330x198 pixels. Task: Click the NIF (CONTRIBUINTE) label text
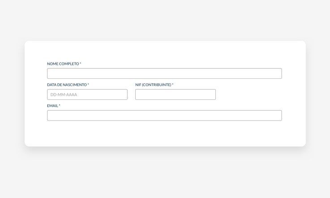(153, 85)
